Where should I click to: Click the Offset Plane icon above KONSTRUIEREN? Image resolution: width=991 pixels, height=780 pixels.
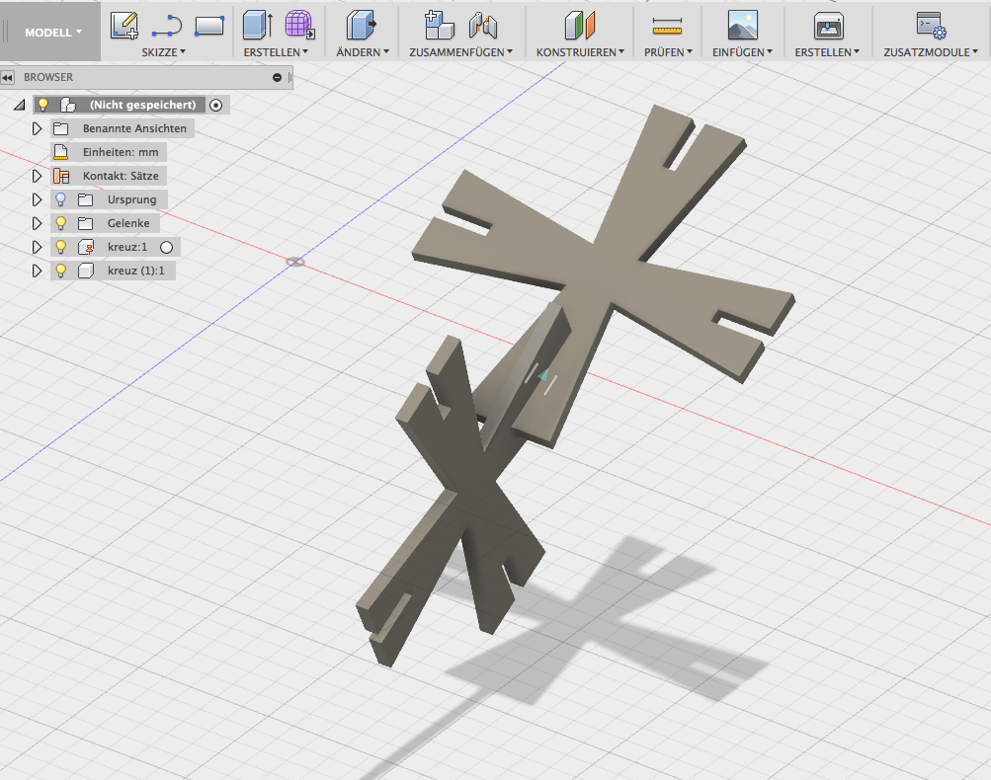pos(580,26)
